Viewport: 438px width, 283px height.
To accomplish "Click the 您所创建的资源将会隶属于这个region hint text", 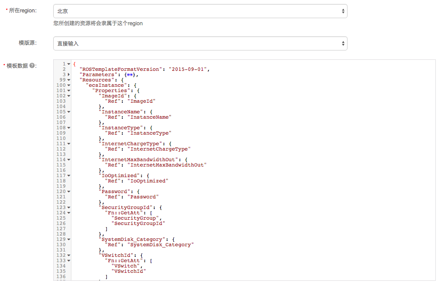I will click(x=98, y=23).
